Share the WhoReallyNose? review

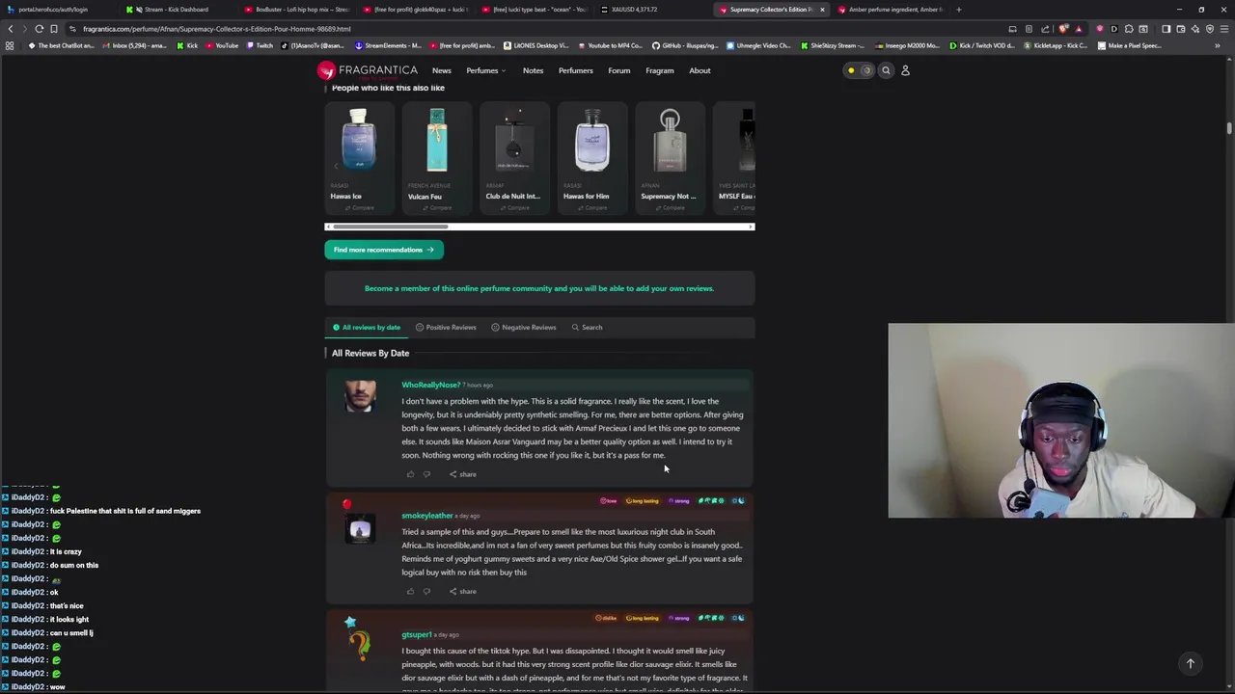(x=463, y=474)
